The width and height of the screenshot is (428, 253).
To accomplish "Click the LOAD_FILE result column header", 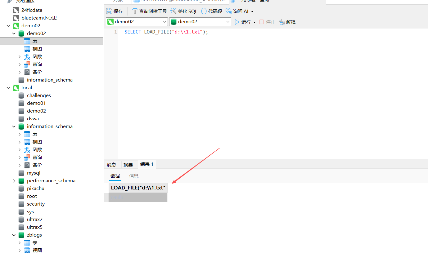I will [138, 188].
